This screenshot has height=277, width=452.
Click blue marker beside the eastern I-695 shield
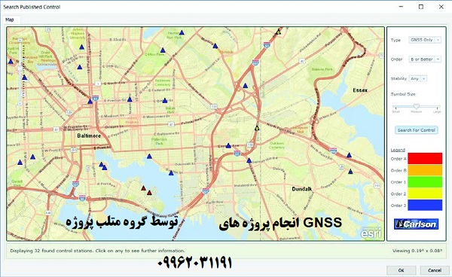pos(349,155)
